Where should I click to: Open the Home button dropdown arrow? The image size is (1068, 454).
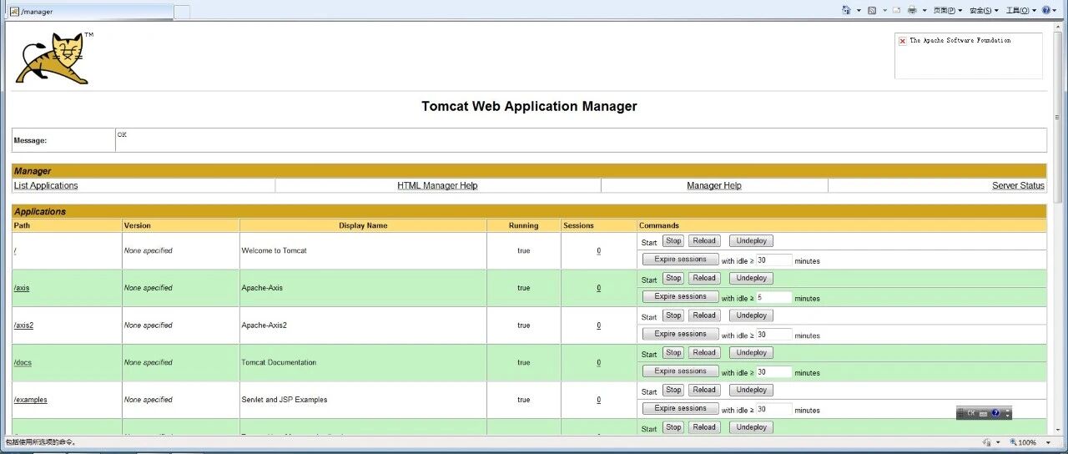[x=858, y=11]
